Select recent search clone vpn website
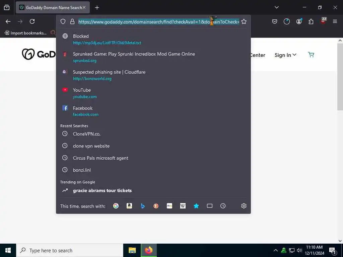Image resolution: width=343 pixels, height=257 pixels. click(x=153, y=146)
